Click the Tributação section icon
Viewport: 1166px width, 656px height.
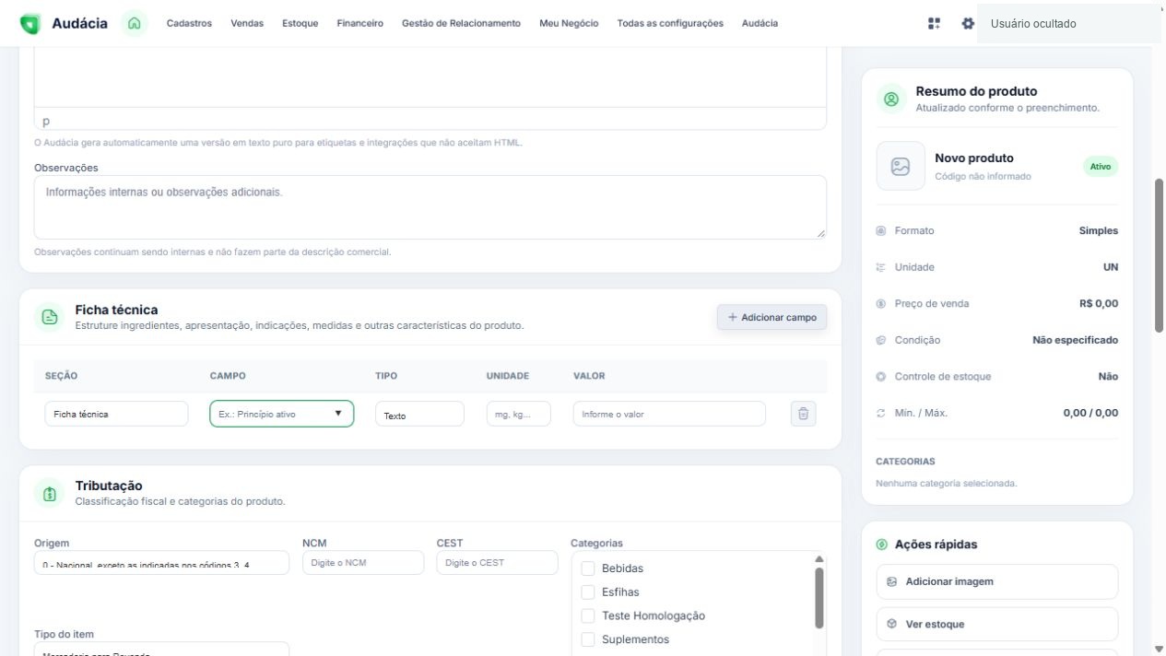pos(50,493)
